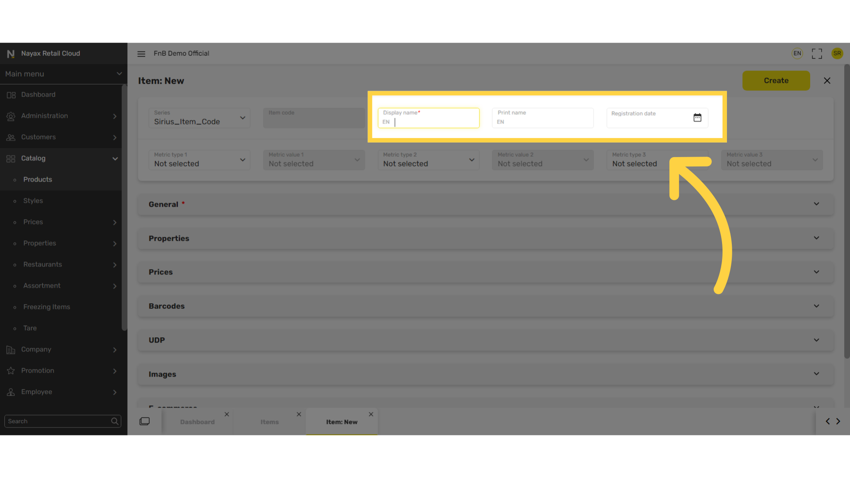Viewport: 850px width, 478px height.
Task: Expand the Restaurants submenu
Action: 115,265
